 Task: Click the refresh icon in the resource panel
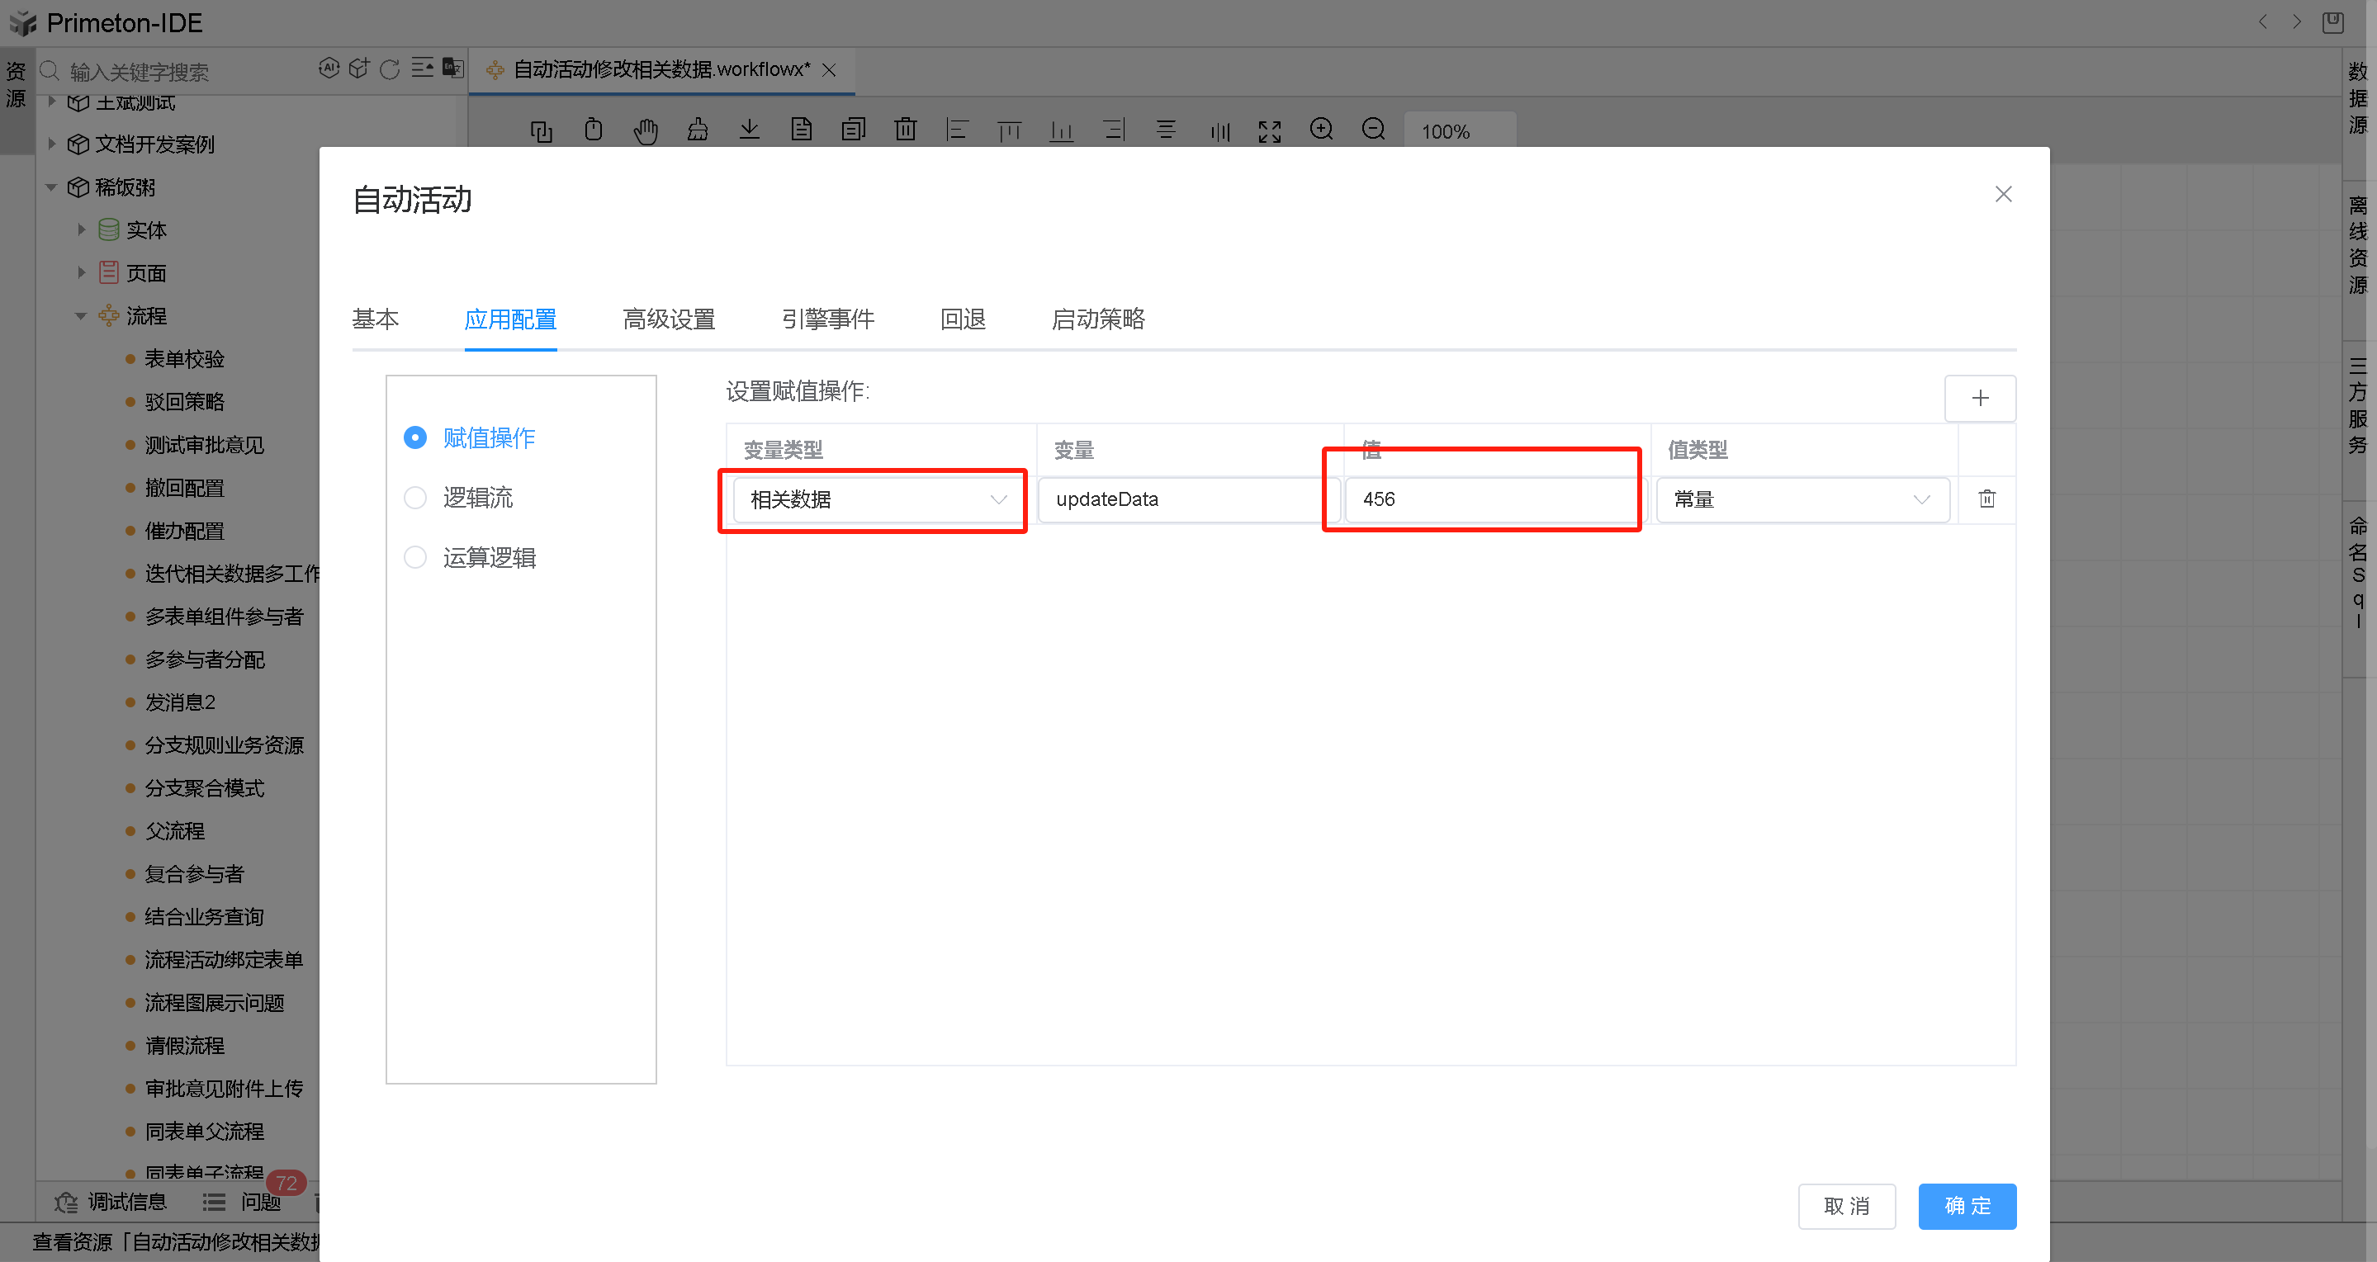pos(389,68)
